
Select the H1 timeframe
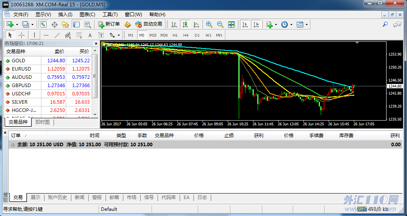[x=175, y=35]
